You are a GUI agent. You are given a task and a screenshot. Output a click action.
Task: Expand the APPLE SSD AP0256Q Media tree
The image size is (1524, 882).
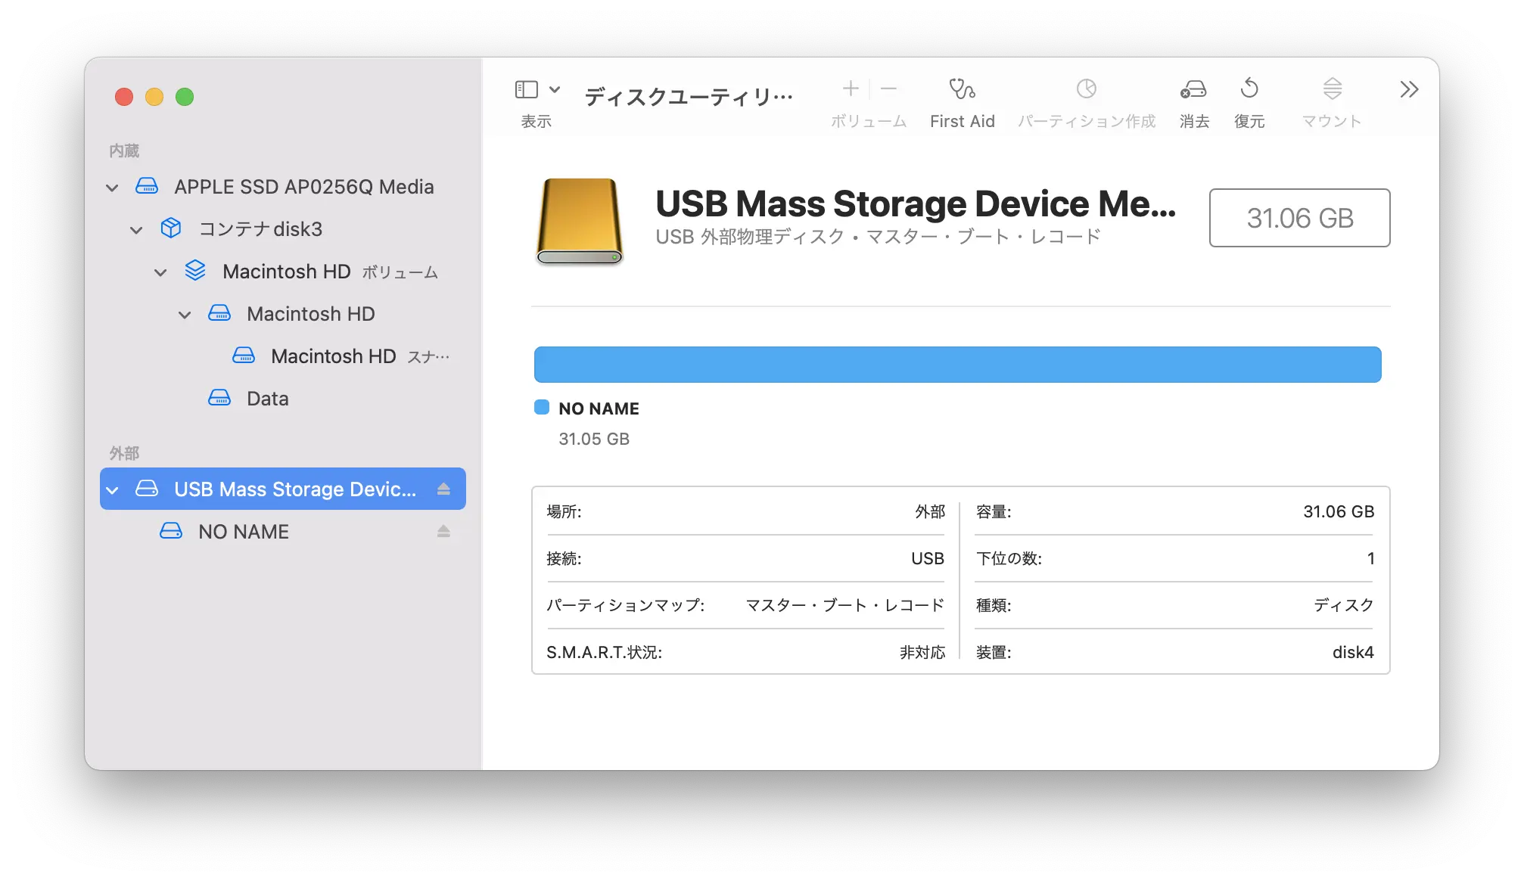(x=114, y=187)
